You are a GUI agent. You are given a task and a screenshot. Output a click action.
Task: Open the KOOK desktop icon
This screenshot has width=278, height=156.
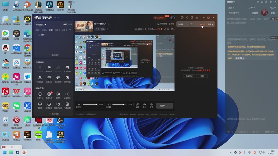click(x=38, y=136)
